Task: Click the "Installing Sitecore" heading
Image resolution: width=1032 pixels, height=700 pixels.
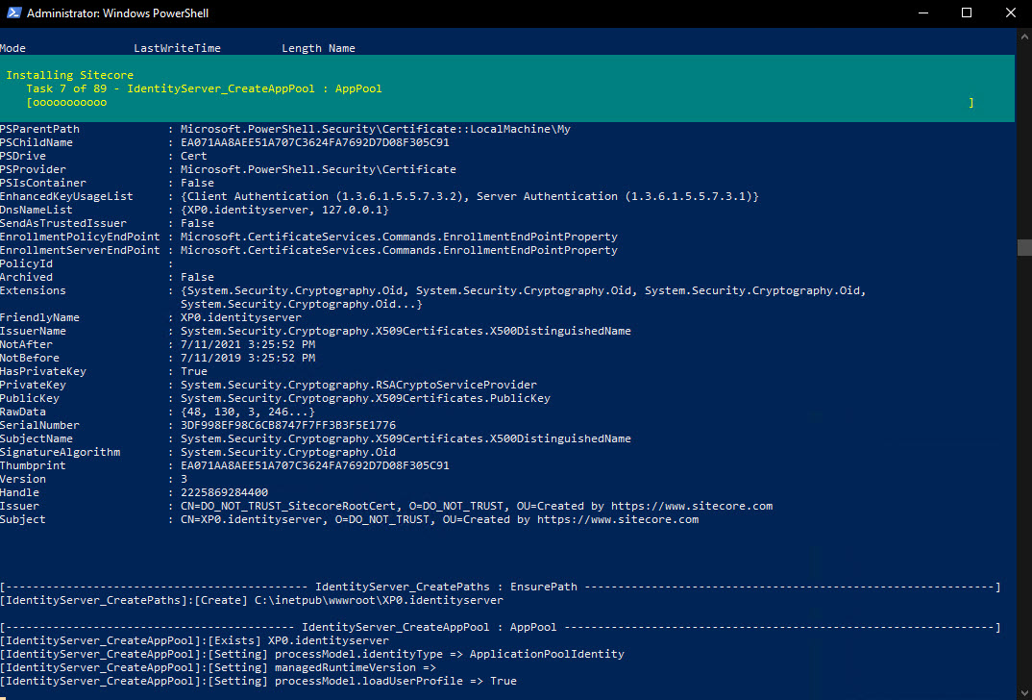Action: (70, 75)
